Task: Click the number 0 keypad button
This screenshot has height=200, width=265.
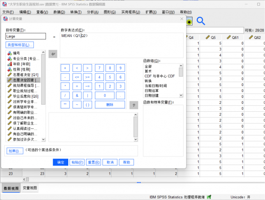Action: tap(104, 95)
